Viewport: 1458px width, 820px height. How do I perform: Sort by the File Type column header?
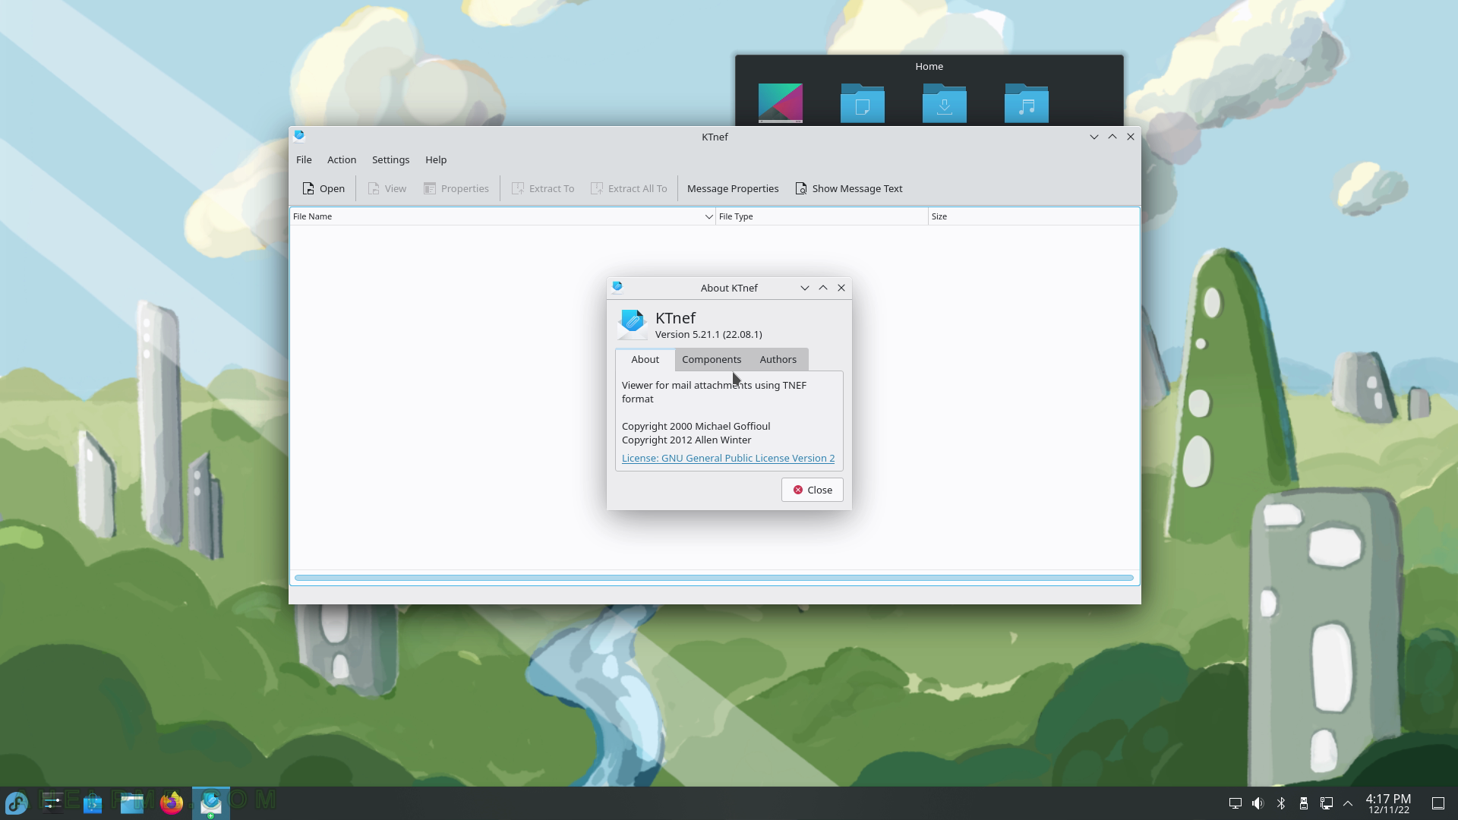click(822, 216)
